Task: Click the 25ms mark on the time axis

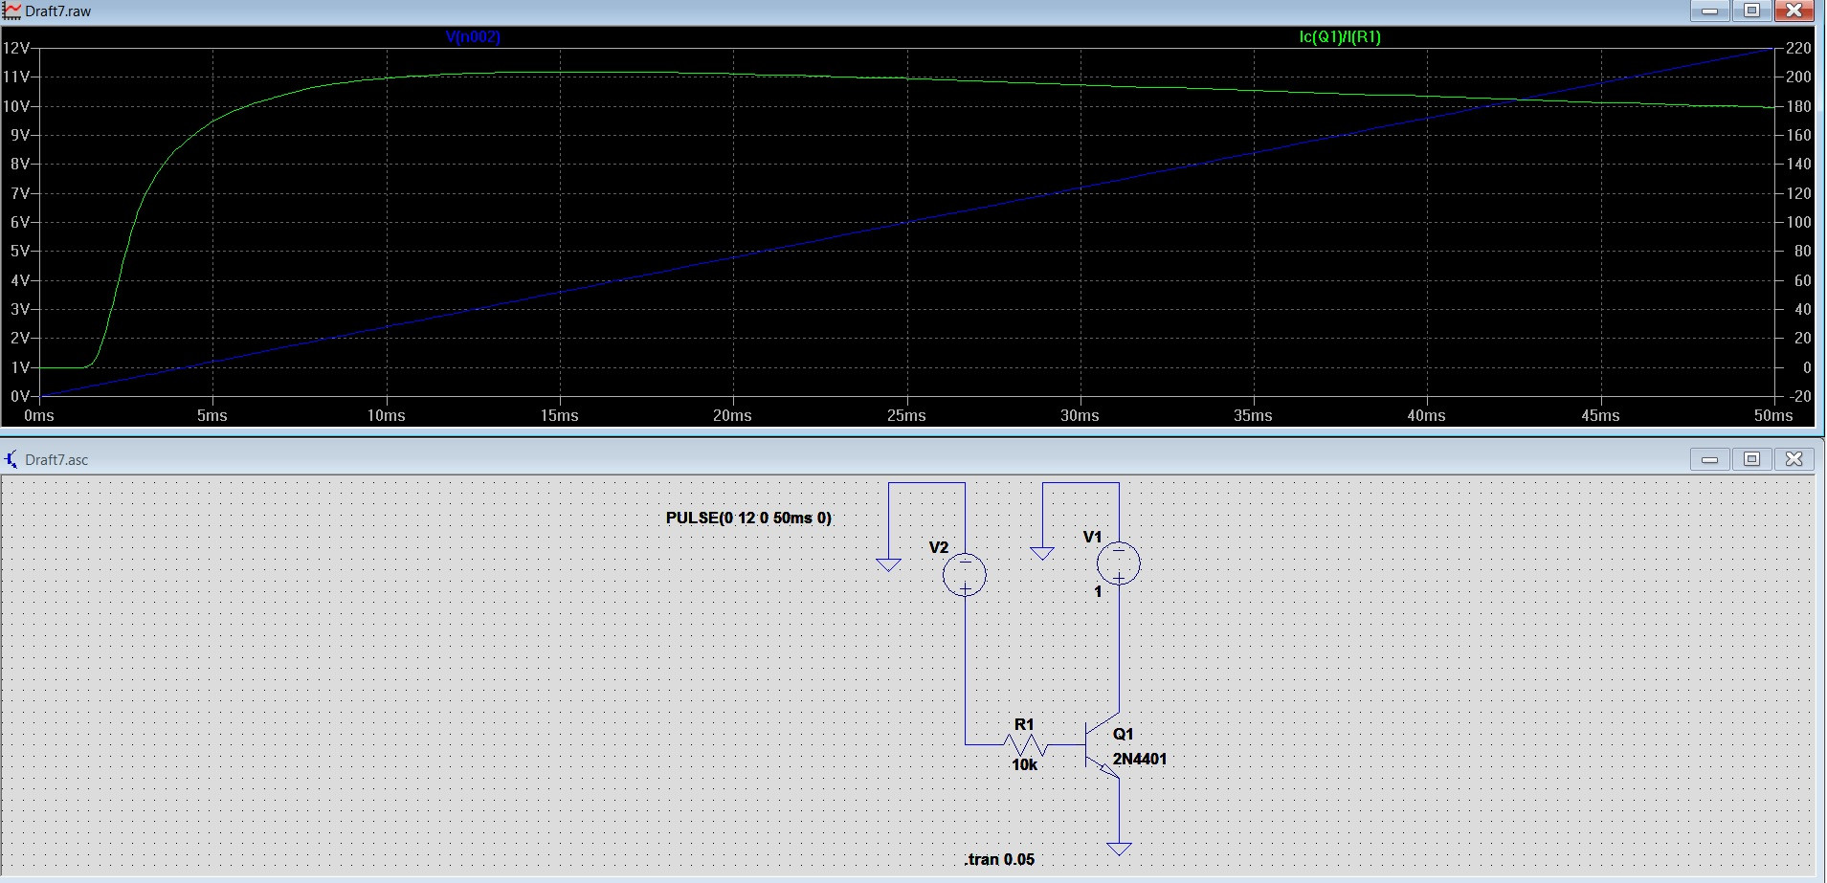Action: pos(907,415)
